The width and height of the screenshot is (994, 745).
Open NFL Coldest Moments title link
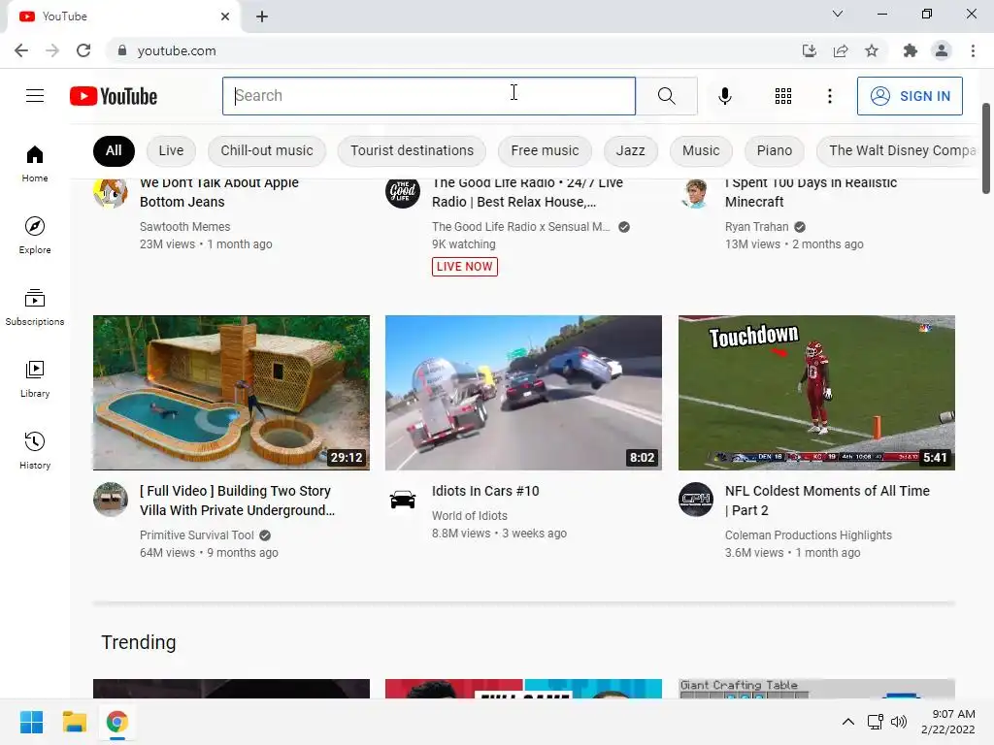click(827, 501)
